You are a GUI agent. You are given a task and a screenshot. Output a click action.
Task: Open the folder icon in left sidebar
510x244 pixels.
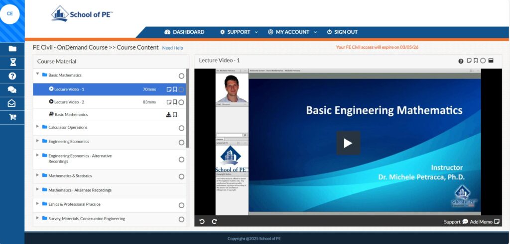[x=12, y=49]
